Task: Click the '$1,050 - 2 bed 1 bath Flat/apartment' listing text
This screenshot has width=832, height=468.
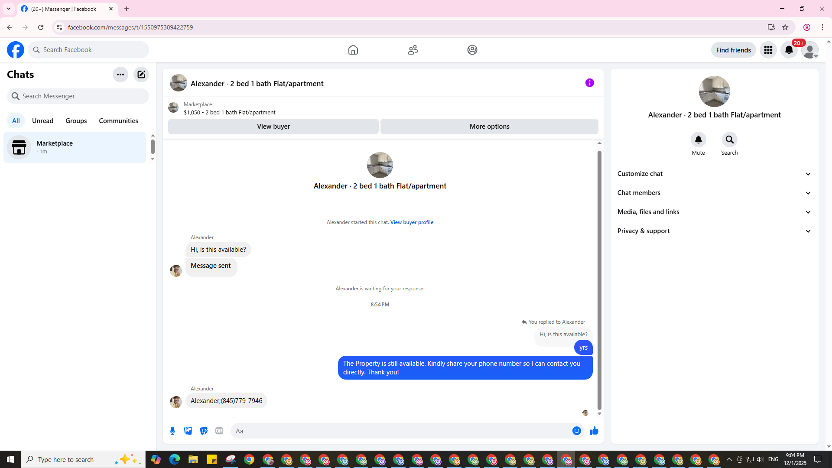Action: coord(230,113)
